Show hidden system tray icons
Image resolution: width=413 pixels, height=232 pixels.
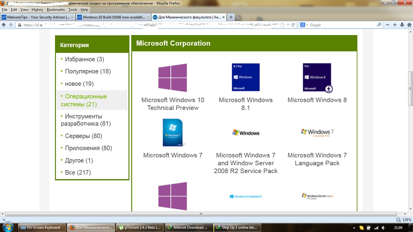(354, 227)
